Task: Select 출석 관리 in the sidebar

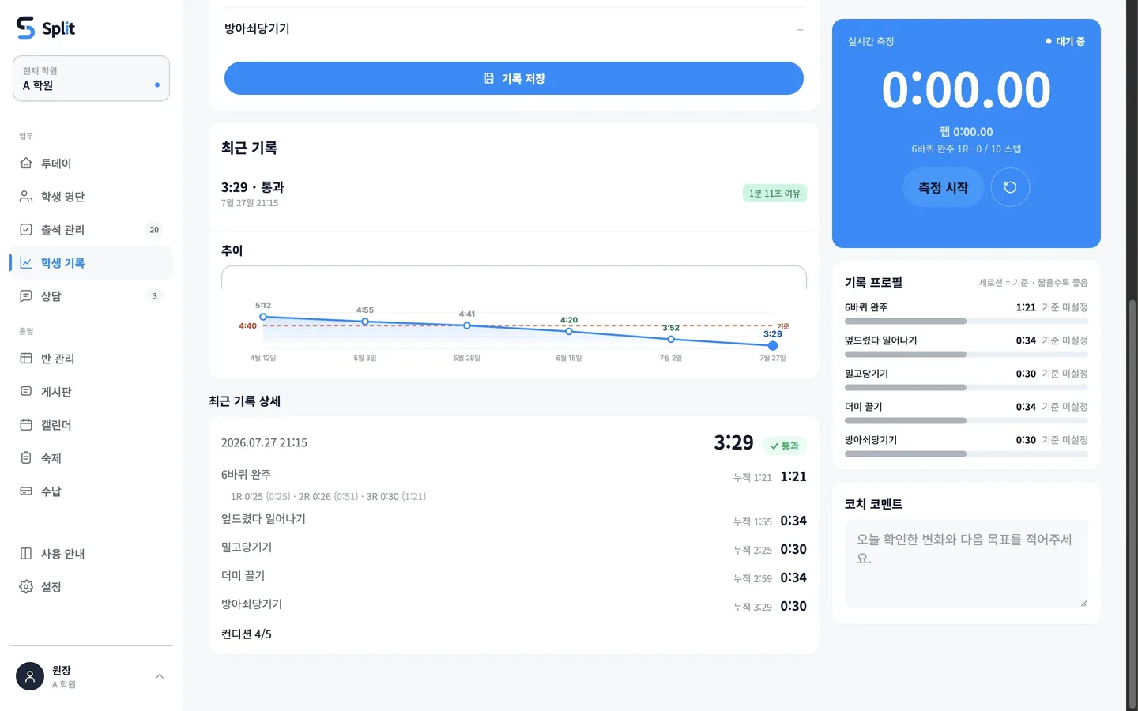Action: [x=91, y=230]
